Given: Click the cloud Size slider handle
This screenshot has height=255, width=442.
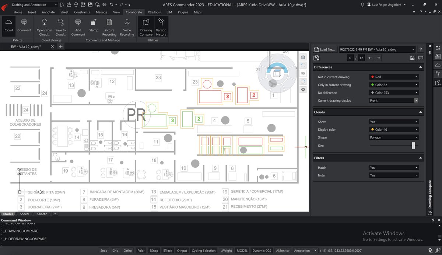Looking at the screenshot, I should [x=413, y=146].
